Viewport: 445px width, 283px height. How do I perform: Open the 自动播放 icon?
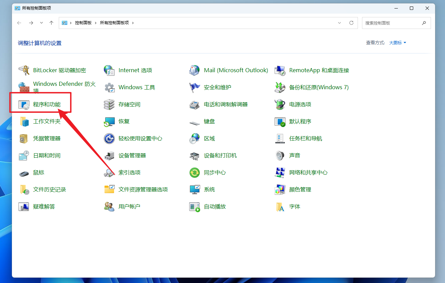(x=195, y=207)
